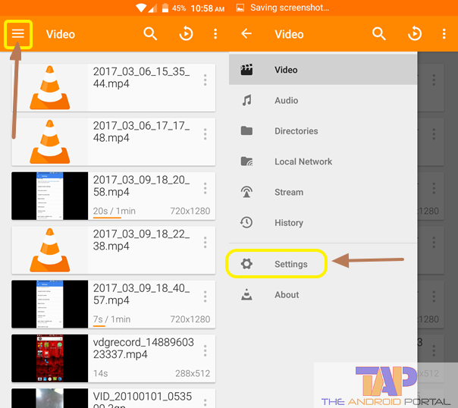The height and width of the screenshot is (408, 458).
Task: Tap resume playback icon in left Video screen
Action: [x=186, y=34]
